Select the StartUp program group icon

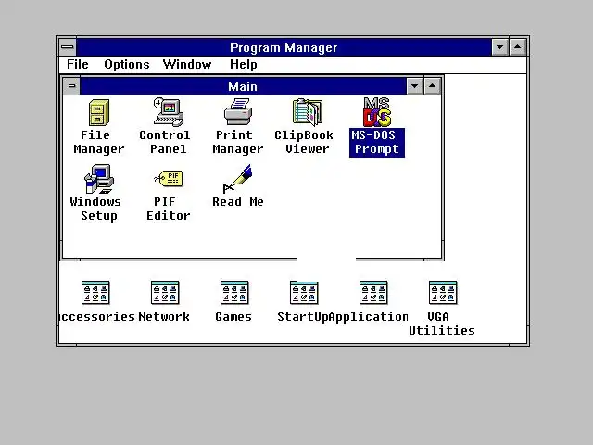pos(304,293)
